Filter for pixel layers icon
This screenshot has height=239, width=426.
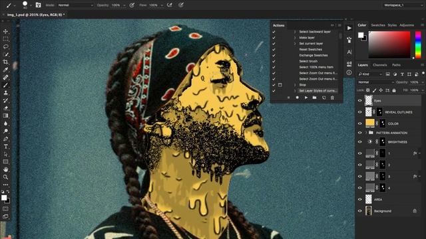[387, 74]
